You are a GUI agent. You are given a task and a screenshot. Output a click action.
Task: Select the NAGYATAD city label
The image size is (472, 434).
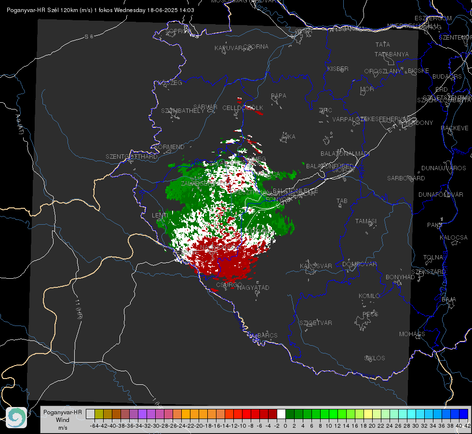(x=253, y=287)
